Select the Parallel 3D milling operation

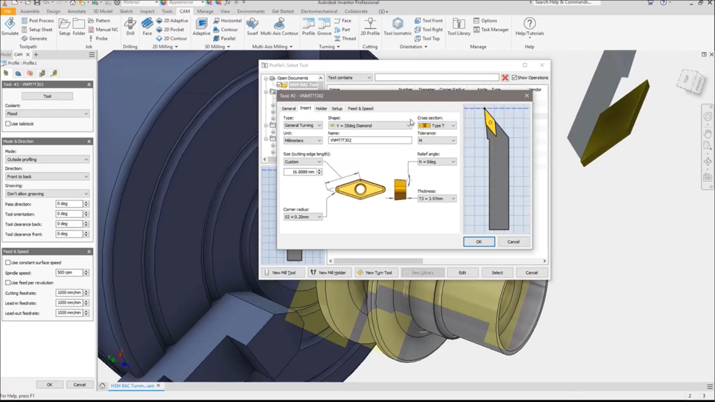(x=225, y=38)
